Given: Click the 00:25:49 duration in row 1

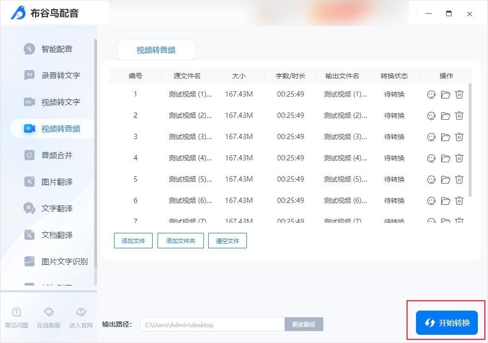Looking at the screenshot, I should [290, 94].
